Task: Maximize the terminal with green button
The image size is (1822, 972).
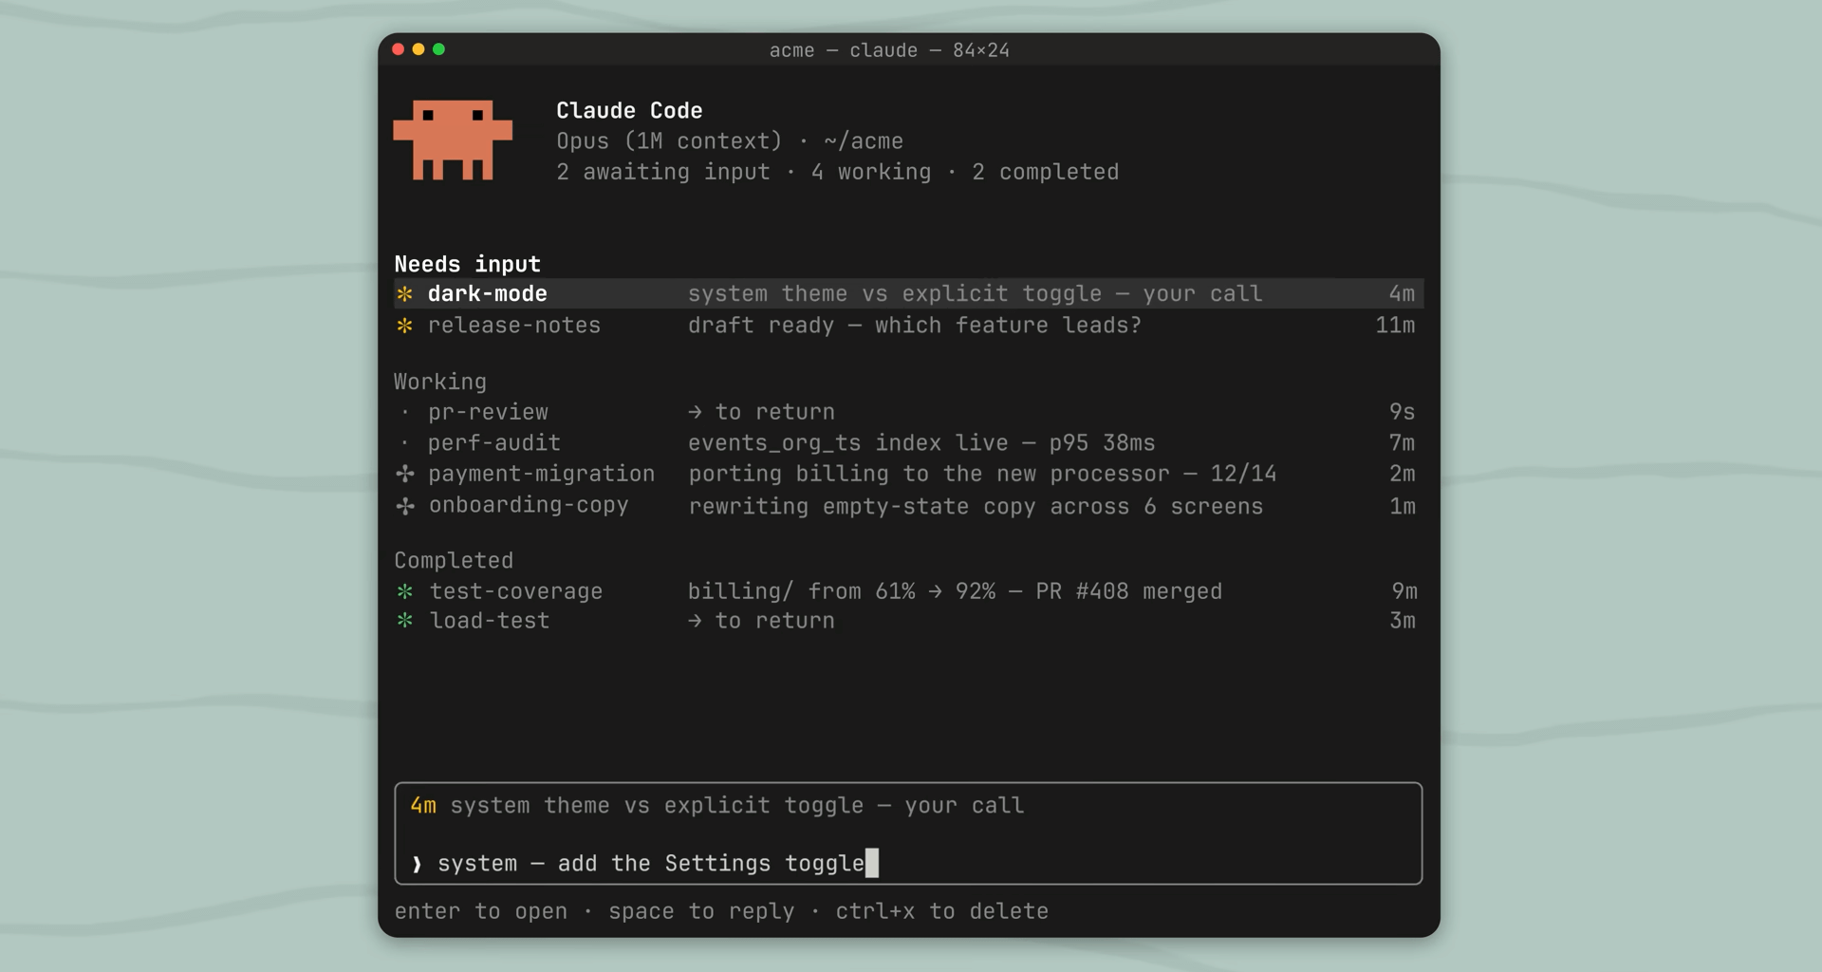Action: coord(438,49)
